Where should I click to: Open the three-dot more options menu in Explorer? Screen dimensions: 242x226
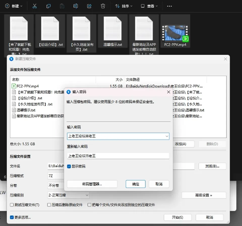tap(169, 6)
